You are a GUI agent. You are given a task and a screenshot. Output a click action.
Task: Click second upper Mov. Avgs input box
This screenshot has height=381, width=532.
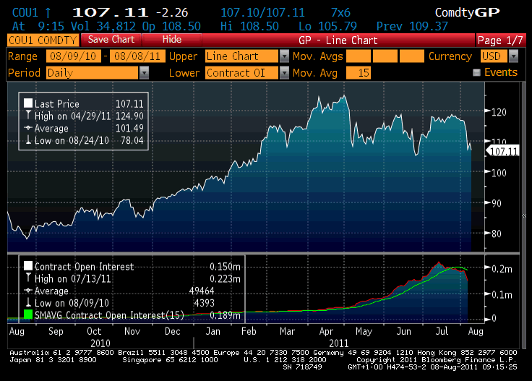(x=385, y=56)
